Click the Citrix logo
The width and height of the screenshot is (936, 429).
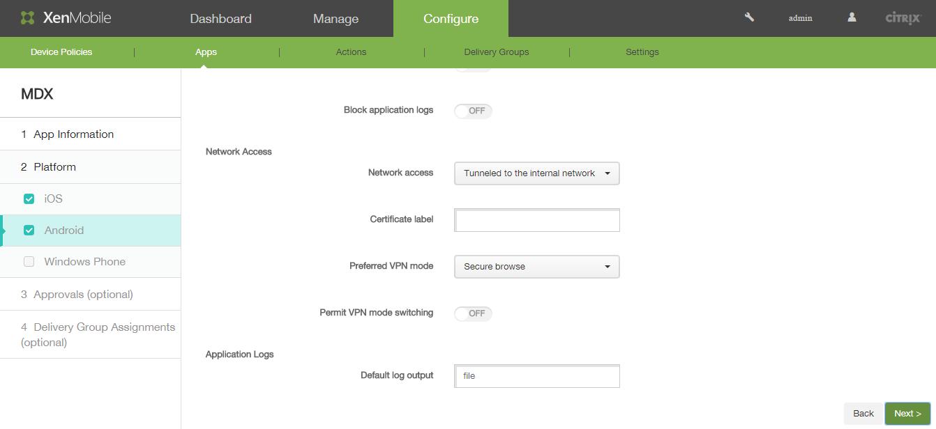point(903,18)
